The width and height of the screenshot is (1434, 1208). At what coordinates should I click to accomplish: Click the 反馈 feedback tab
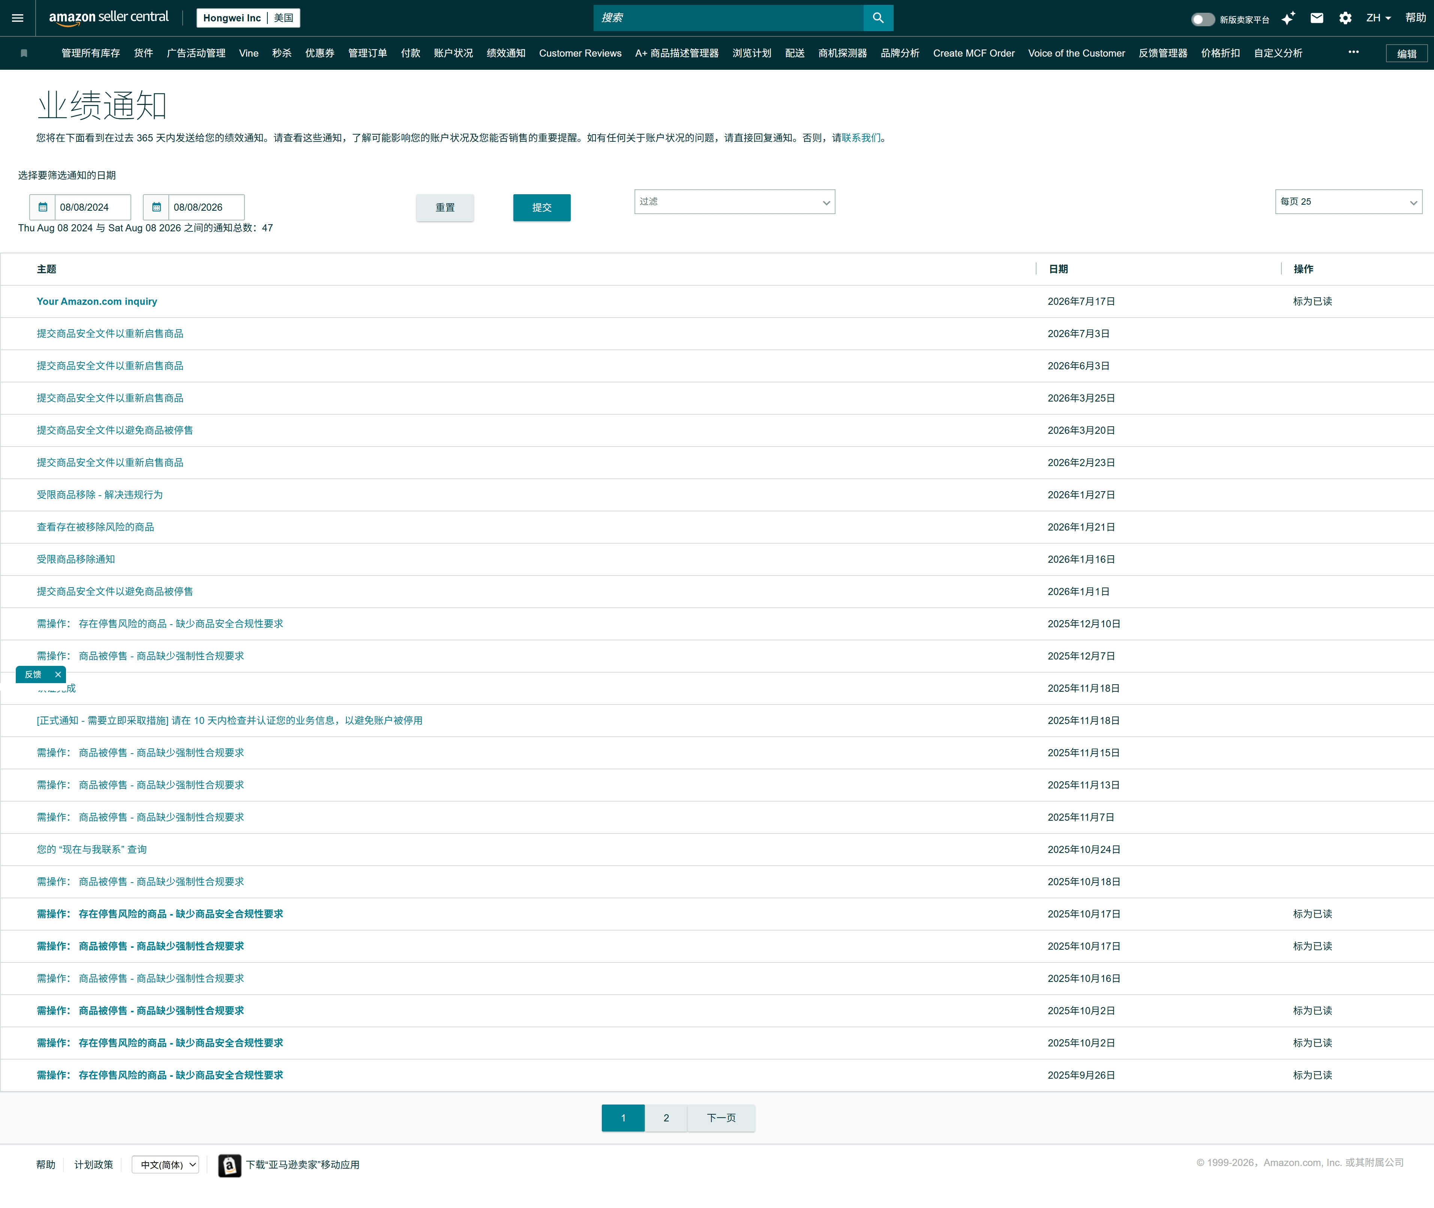click(x=33, y=674)
